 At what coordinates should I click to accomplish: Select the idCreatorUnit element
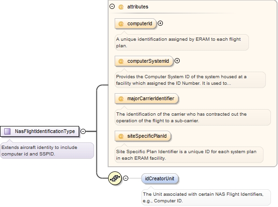tap(160, 178)
